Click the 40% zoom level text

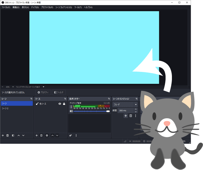pyautogui.click(x=8, y=87)
